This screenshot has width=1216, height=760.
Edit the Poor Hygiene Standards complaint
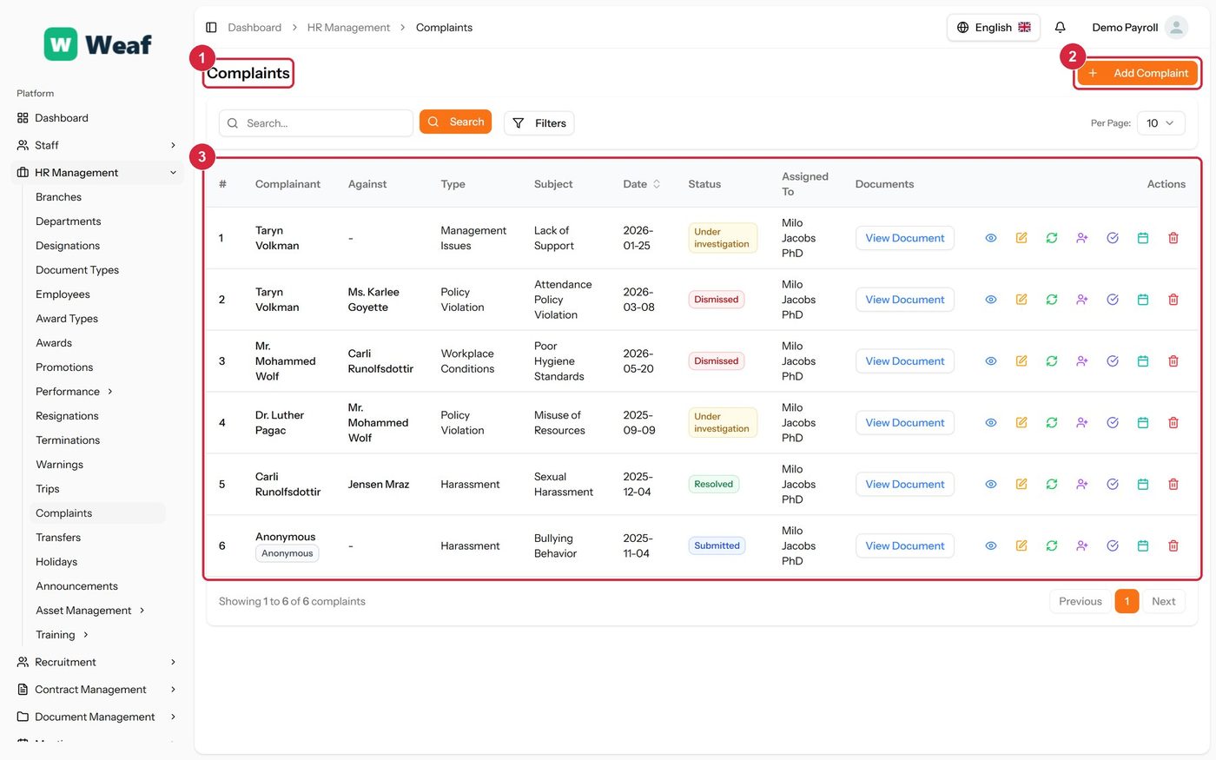point(1021,361)
